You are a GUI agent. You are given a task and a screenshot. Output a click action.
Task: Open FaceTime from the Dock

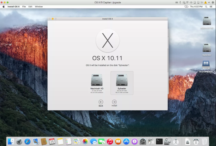pos(102,141)
